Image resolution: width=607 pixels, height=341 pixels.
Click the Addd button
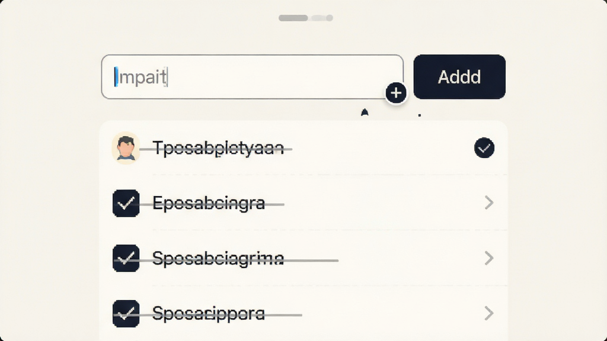pyautogui.click(x=459, y=76)
